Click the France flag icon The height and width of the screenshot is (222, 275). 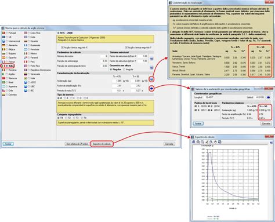3,62
